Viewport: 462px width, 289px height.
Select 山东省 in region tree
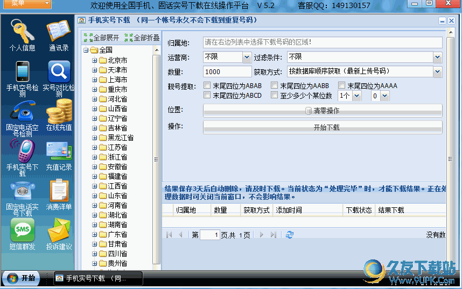point(117,196)
